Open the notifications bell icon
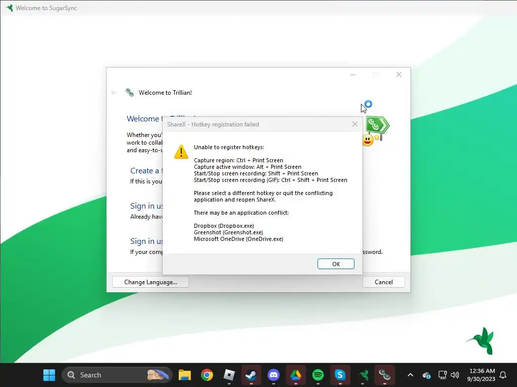 (x=503, y=375)
